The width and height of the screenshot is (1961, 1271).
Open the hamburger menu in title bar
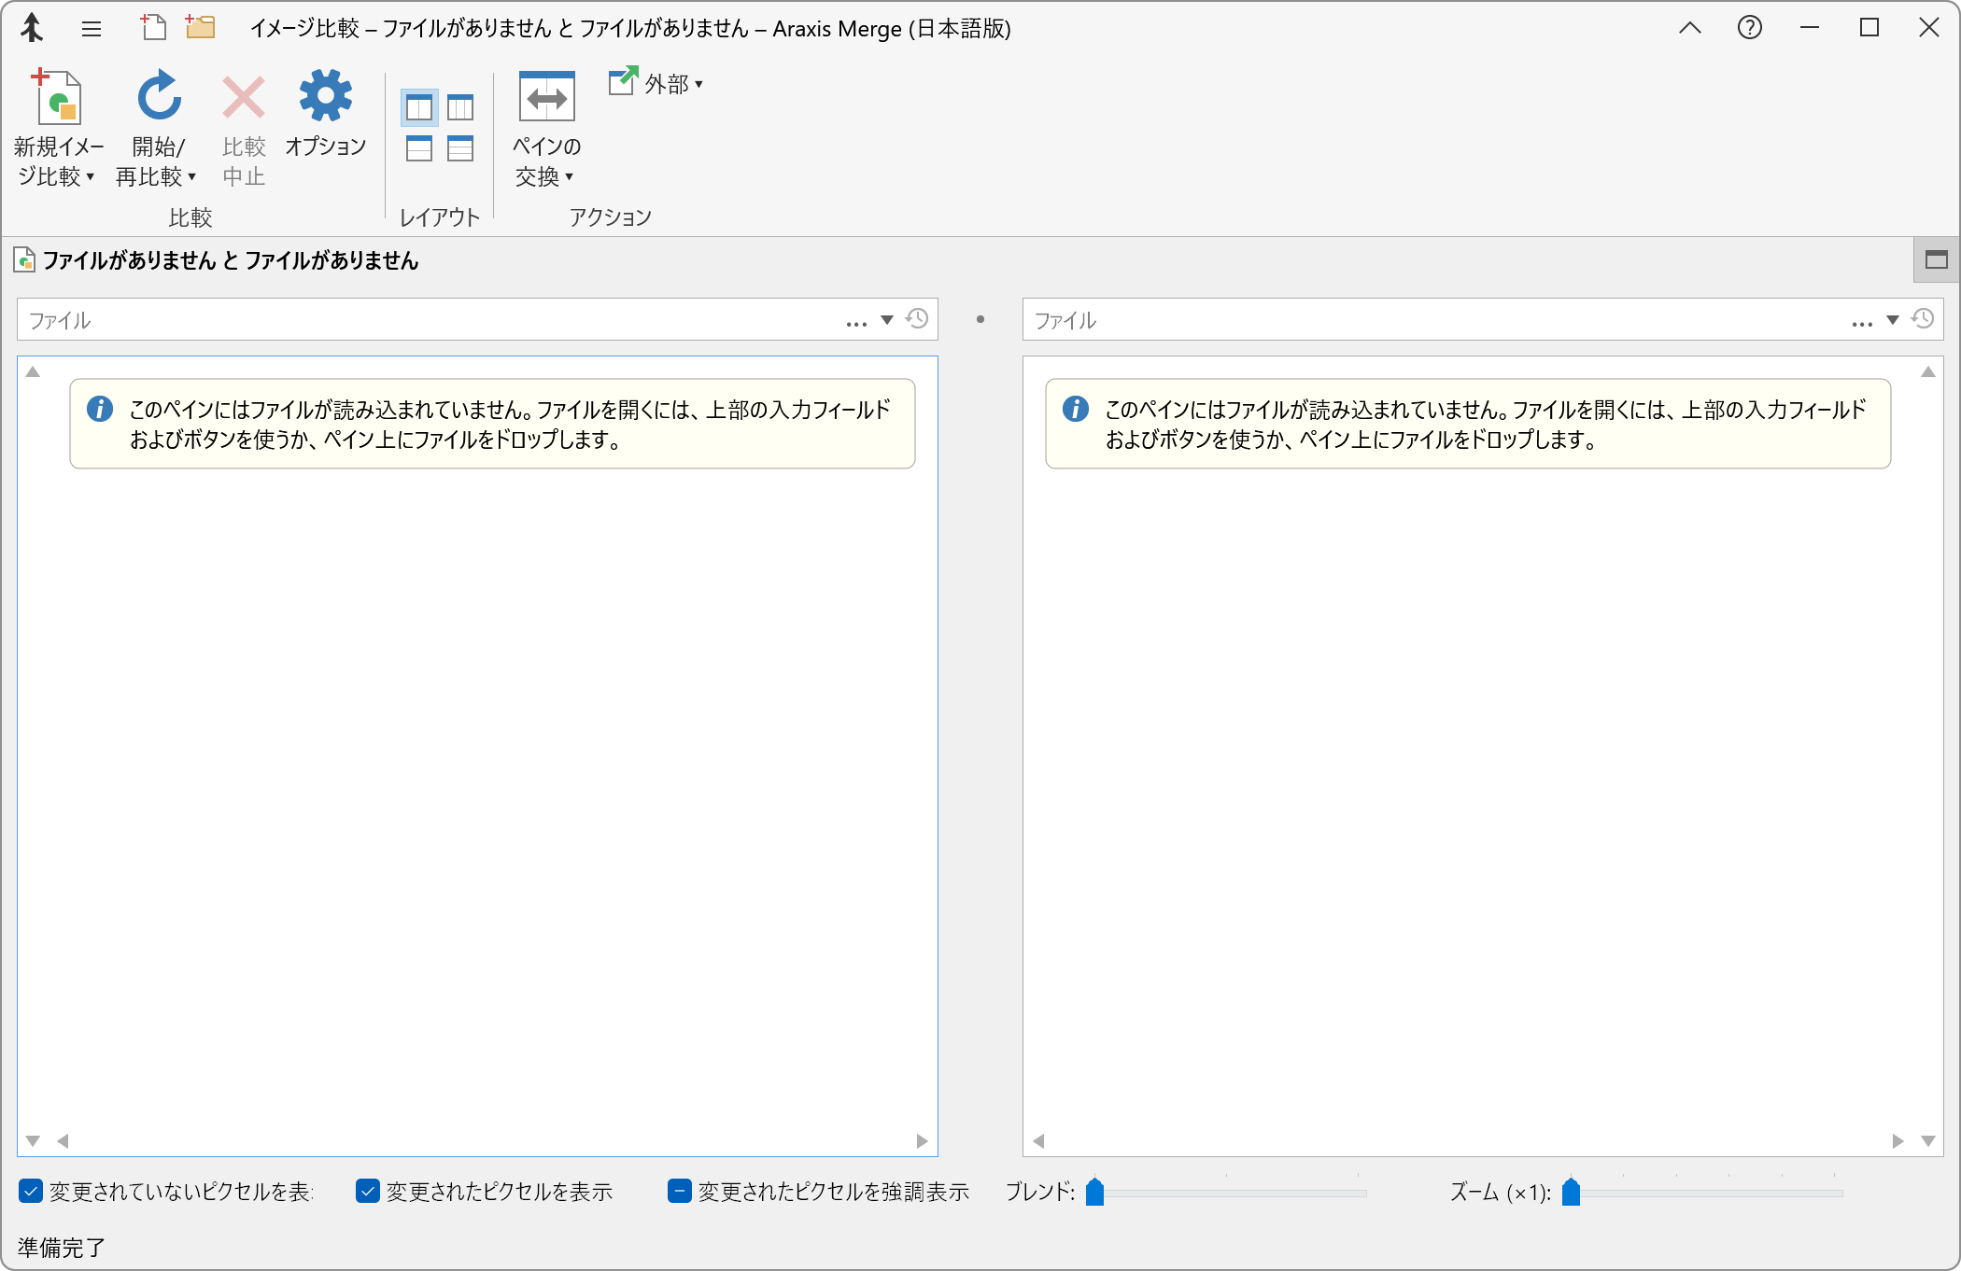[x=91, y=29]
